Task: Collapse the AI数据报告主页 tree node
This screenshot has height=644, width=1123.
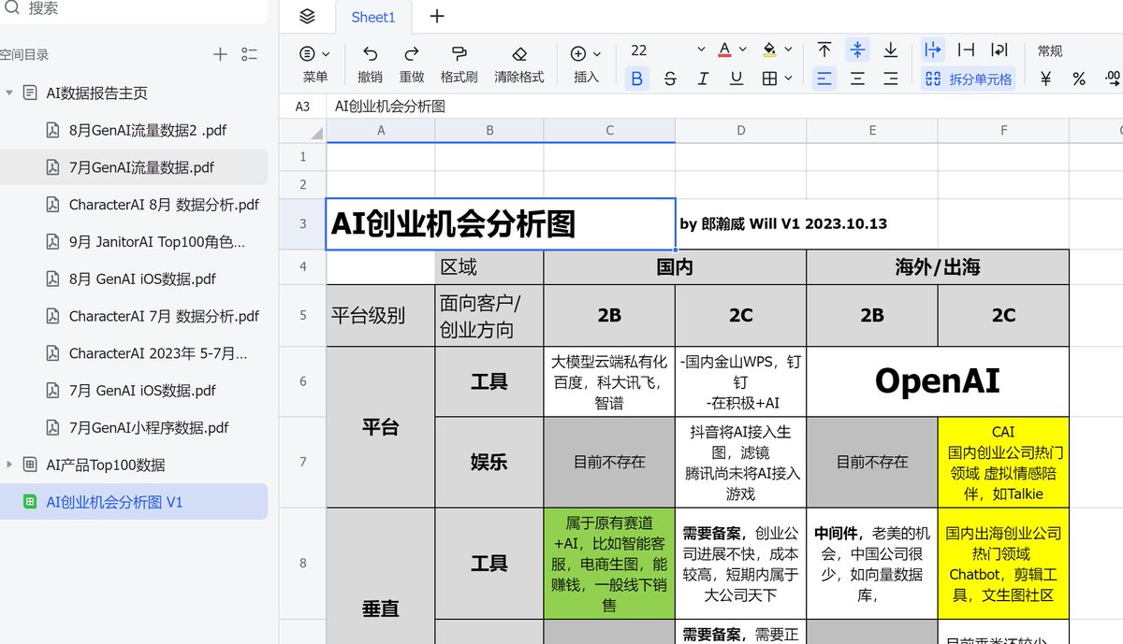Action: point(9,93)
